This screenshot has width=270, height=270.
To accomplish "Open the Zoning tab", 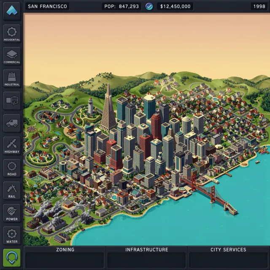I will click(65, 249).
